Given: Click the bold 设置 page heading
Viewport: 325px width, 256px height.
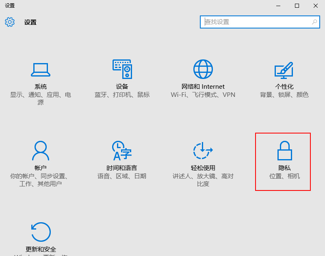Looking at the screenshot, I should coord(30,22).
